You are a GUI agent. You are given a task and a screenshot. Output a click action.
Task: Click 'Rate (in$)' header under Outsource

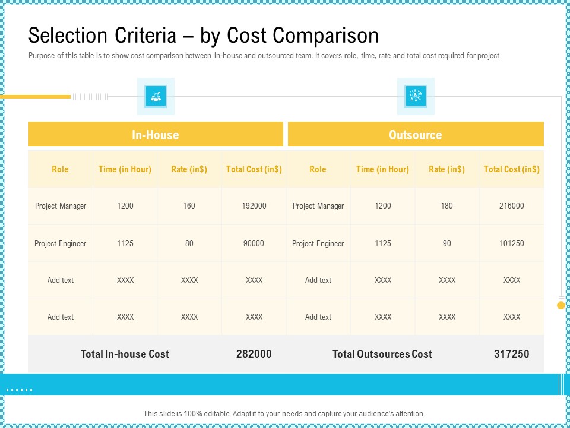(446, 169)
